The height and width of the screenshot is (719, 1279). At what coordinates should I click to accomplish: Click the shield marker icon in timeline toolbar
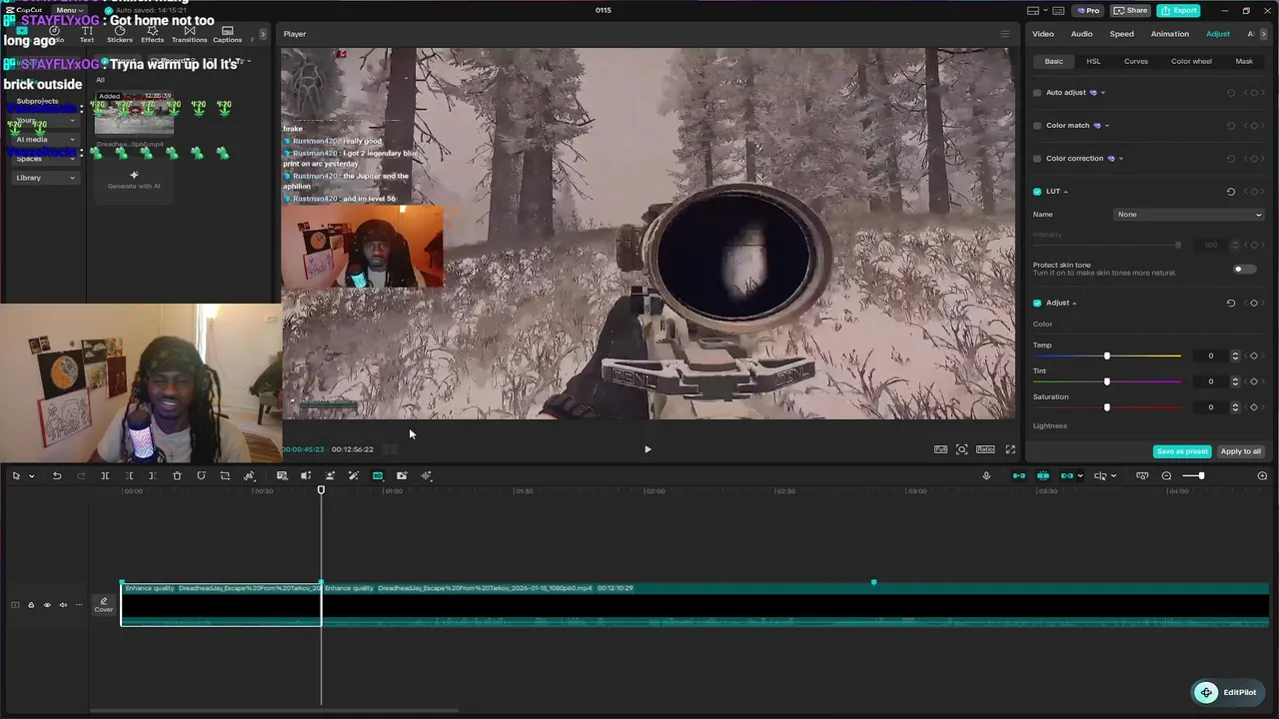tap(201, 476)
